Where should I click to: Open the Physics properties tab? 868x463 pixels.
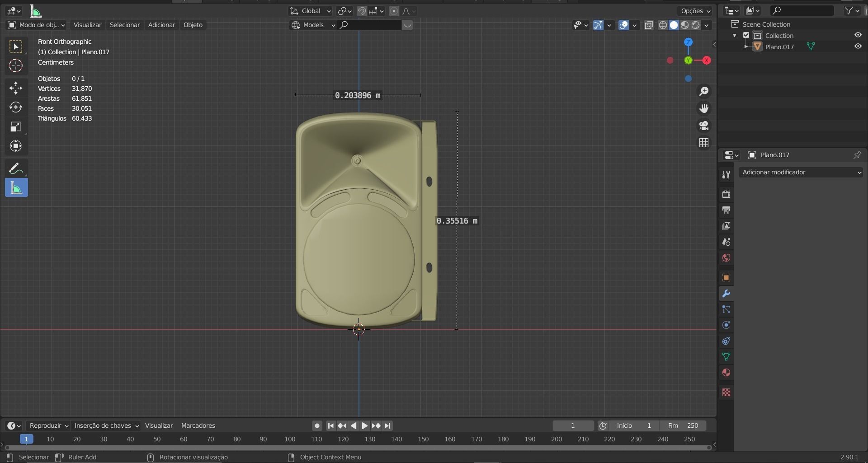tap(726, 325)
